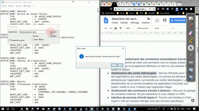Viewport: 199px width, 111px height.
Task: Open the Edition menu in Bloc-notes
Action: click(11, 6)
